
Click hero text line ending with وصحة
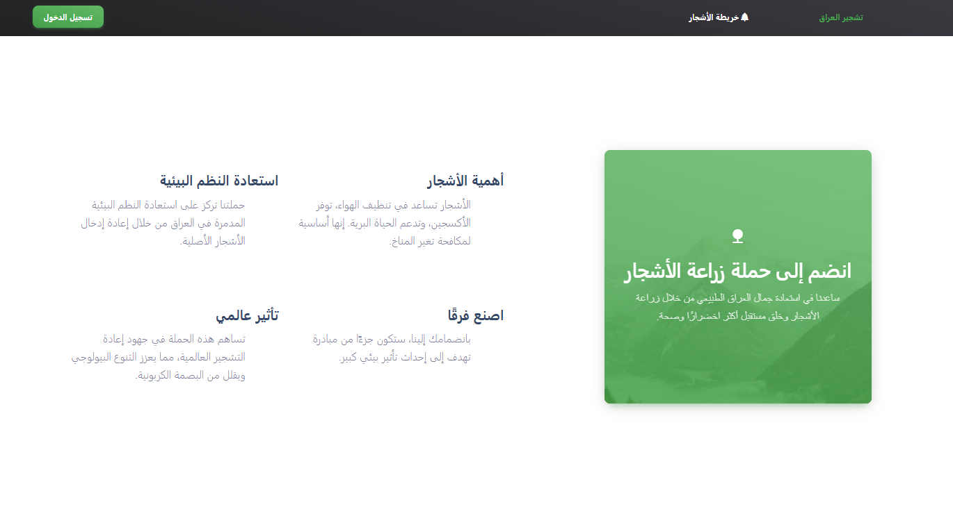click(737, 316)
